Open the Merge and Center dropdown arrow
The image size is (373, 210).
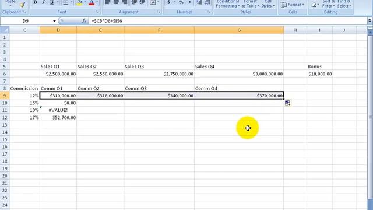point(158,2)
